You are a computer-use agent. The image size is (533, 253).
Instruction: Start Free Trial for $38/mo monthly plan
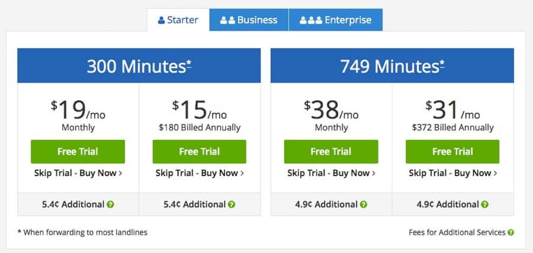(x=331, y=152)
